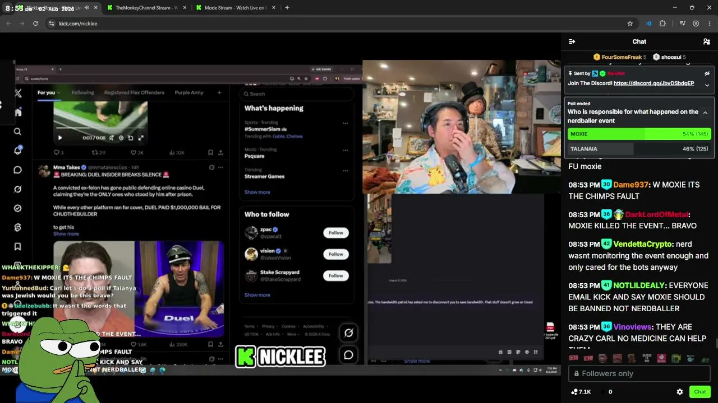This screenshot has height=403, width=718.
Task: Insert the SUDE IS ME emote
Action: click(647, 358)
